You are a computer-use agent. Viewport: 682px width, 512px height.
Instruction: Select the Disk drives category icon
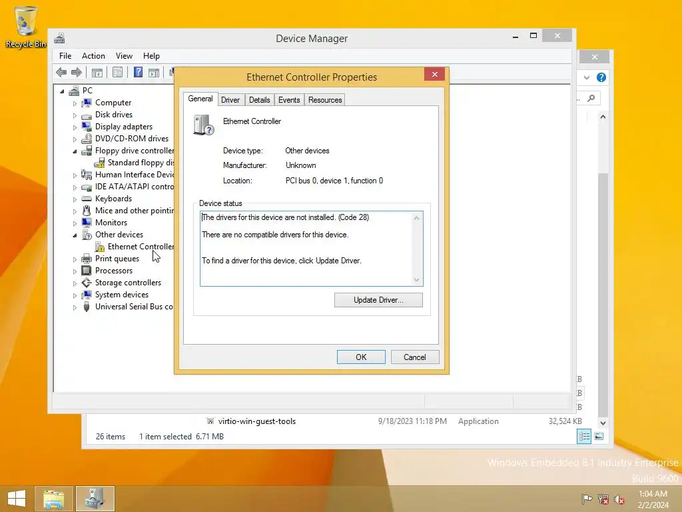[87, 115]
